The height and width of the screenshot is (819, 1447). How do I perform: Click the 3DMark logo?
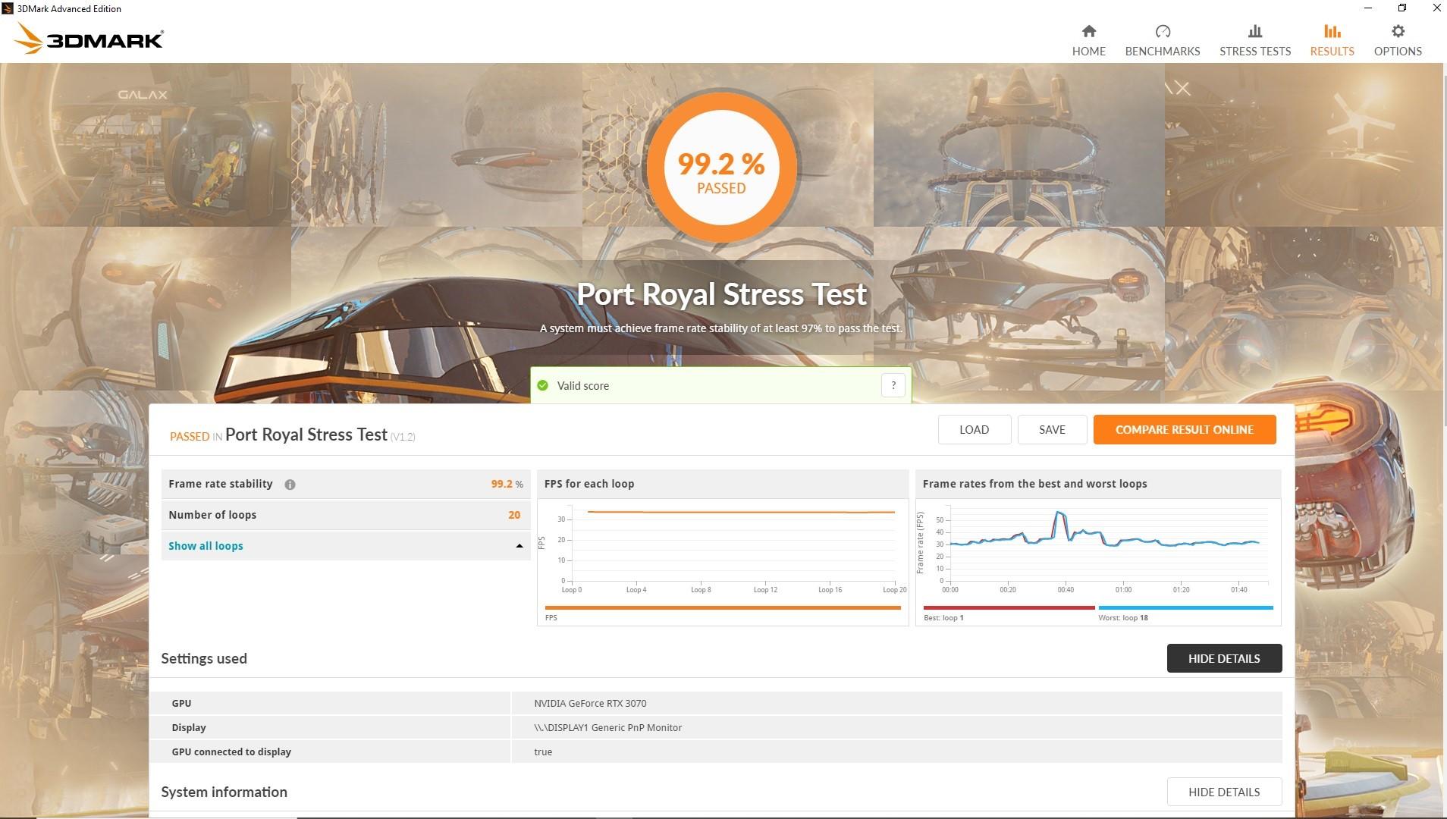tap(89, 39)
